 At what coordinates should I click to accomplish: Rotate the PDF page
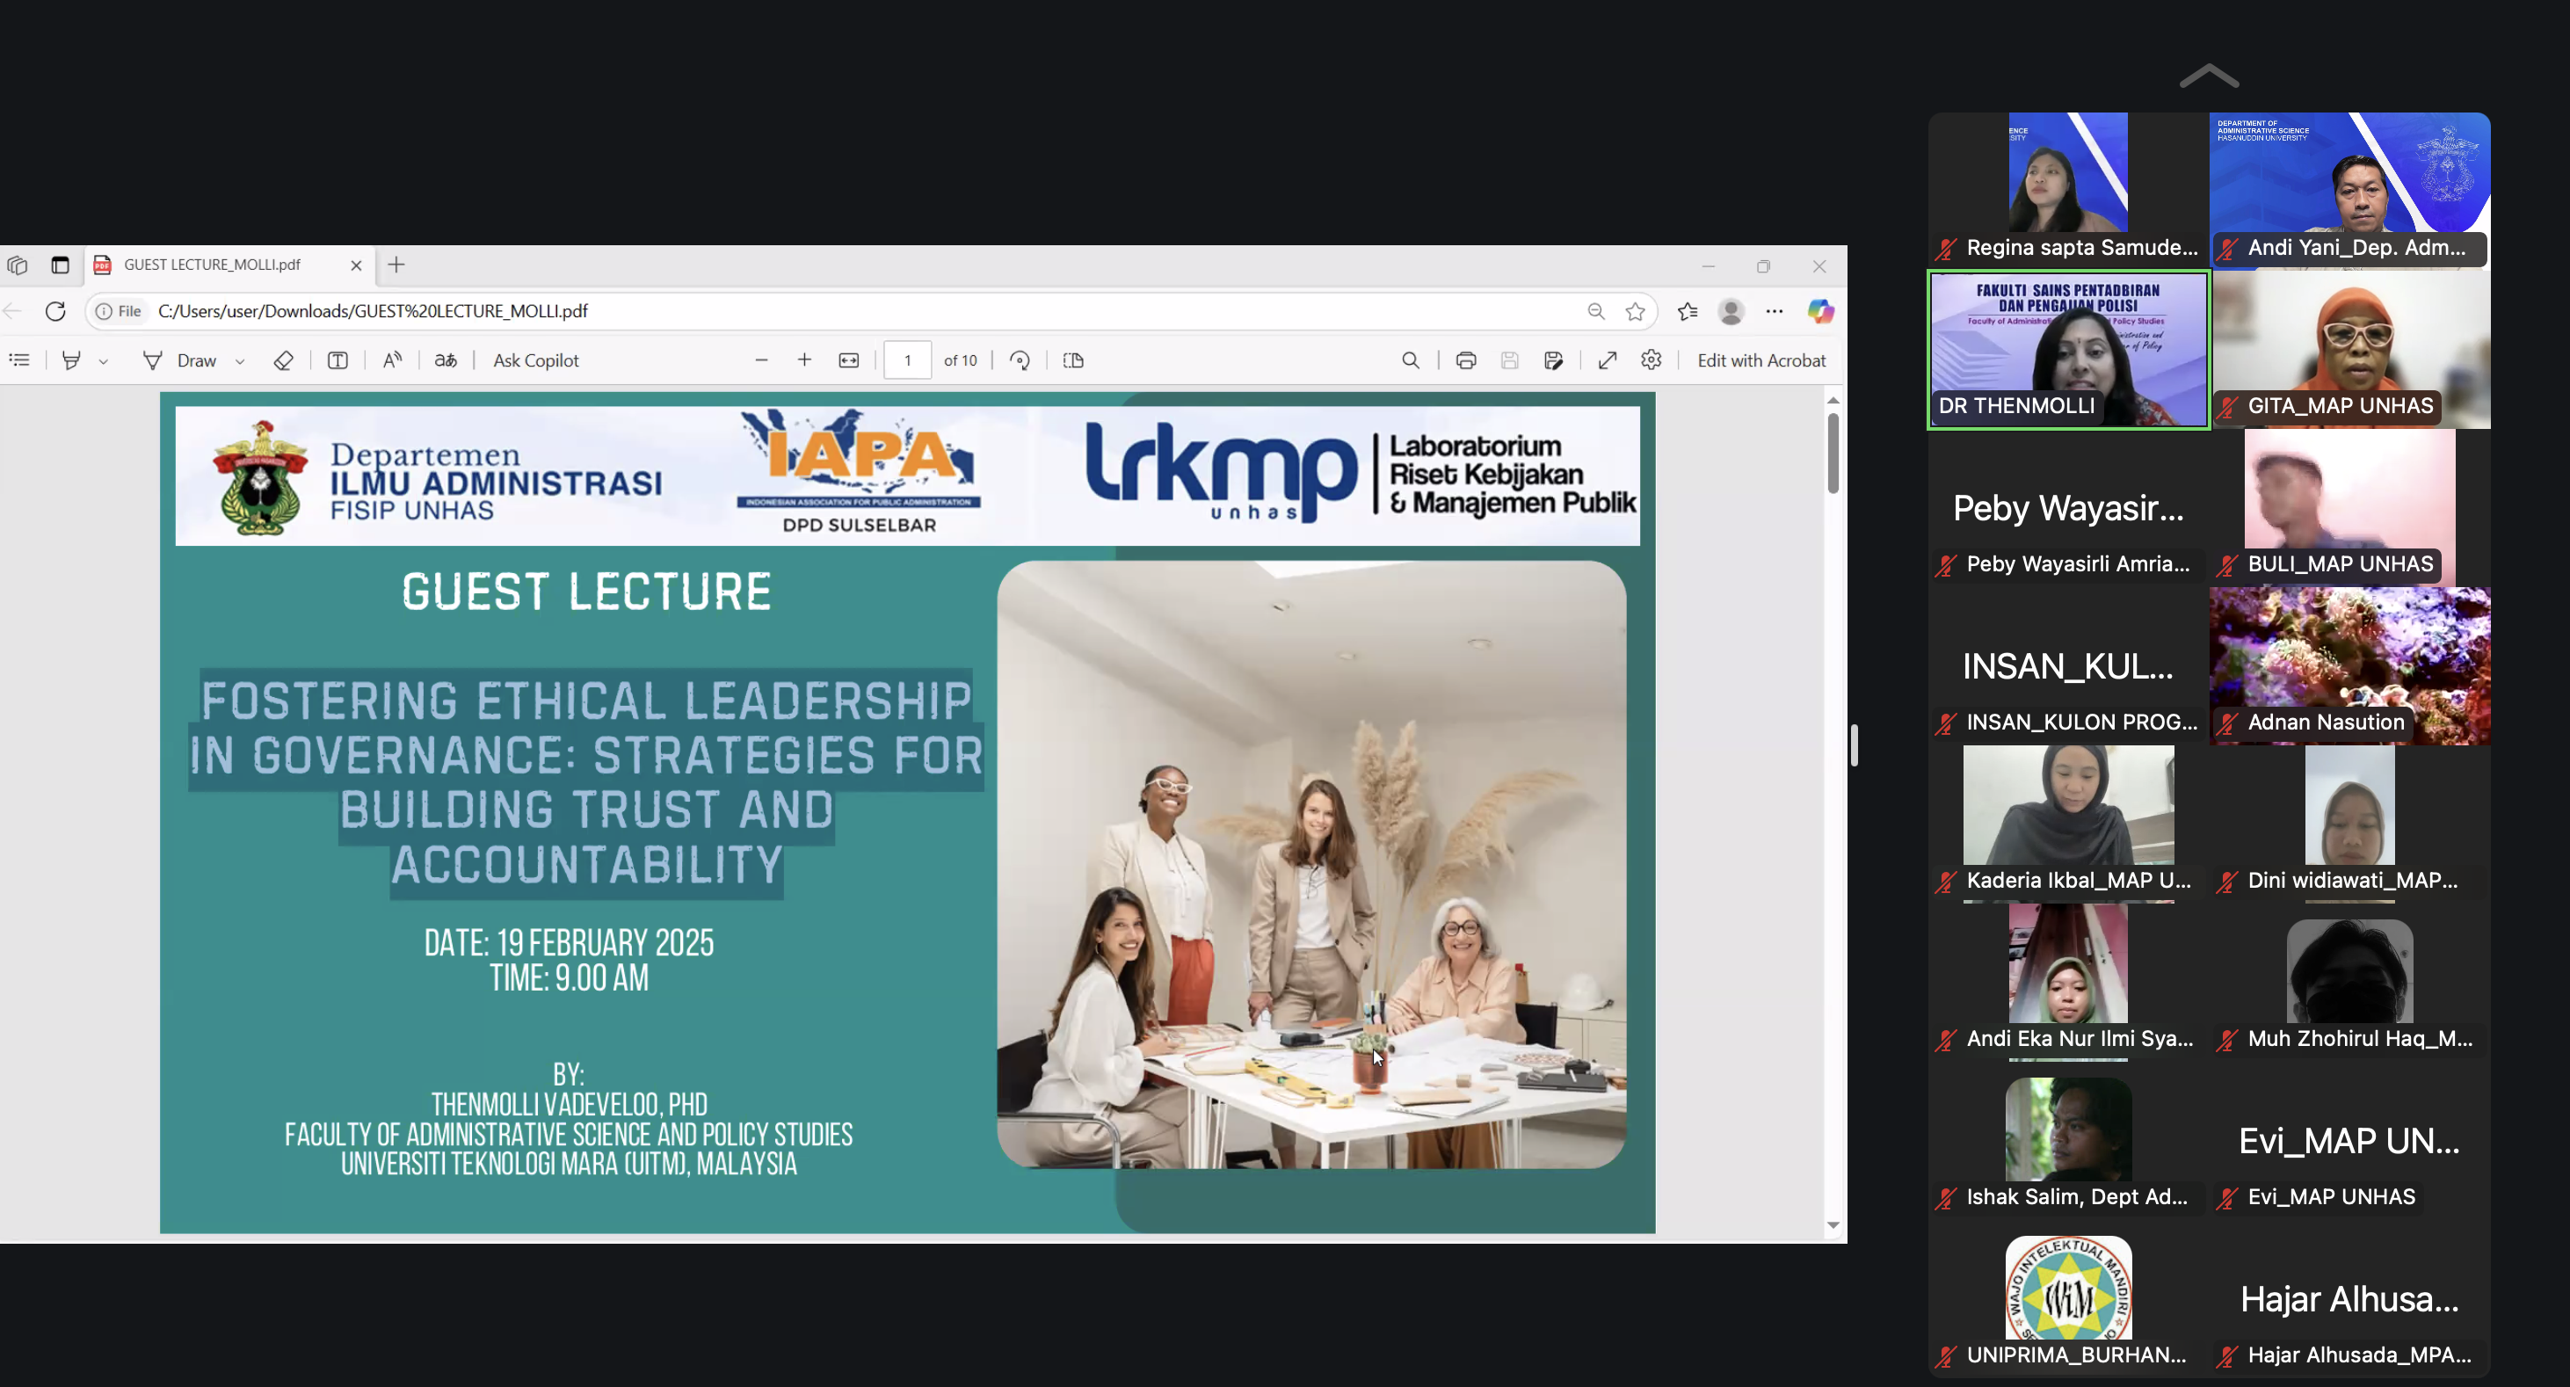click(1020, 360)
